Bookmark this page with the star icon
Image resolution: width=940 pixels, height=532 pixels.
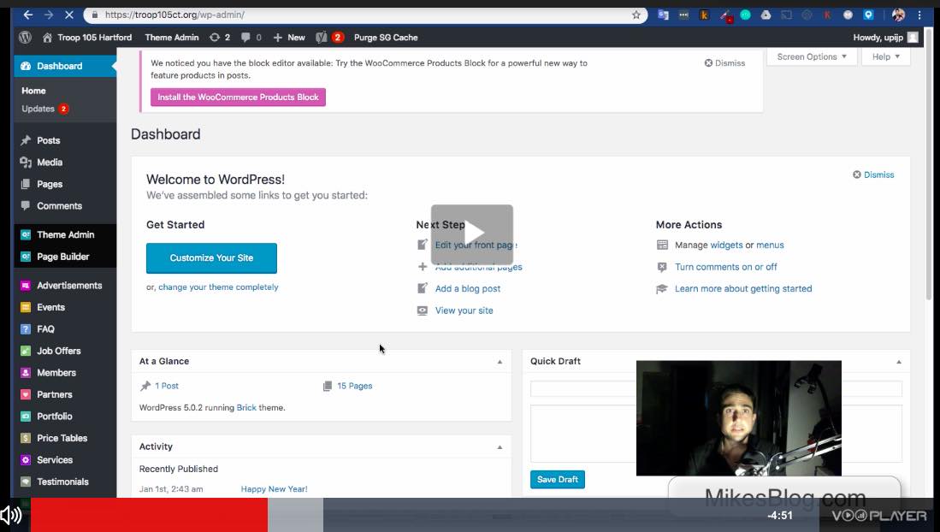(636, 15)
